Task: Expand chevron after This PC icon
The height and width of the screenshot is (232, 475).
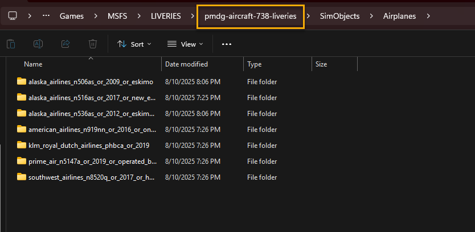Action: (x=30, y=16)
